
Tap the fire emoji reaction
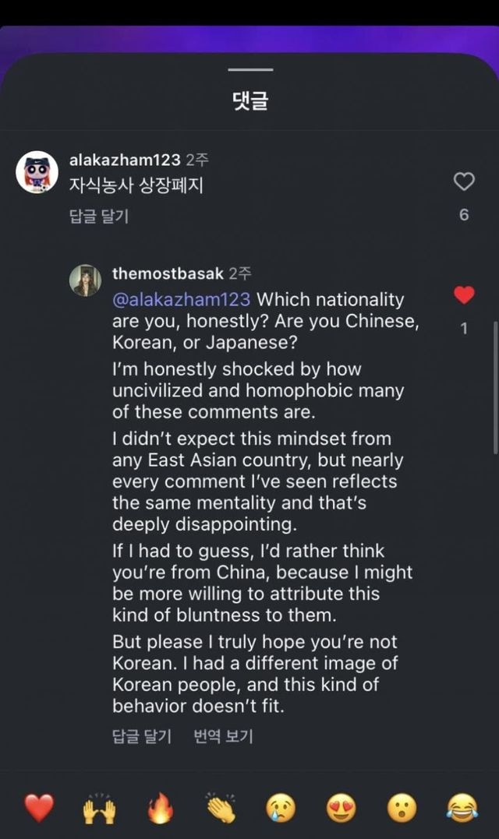(x=160, y=809)
